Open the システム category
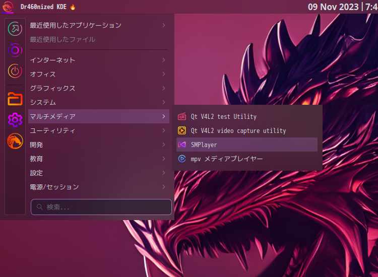Viewport: 378px width, 277px height. (99, 102)
